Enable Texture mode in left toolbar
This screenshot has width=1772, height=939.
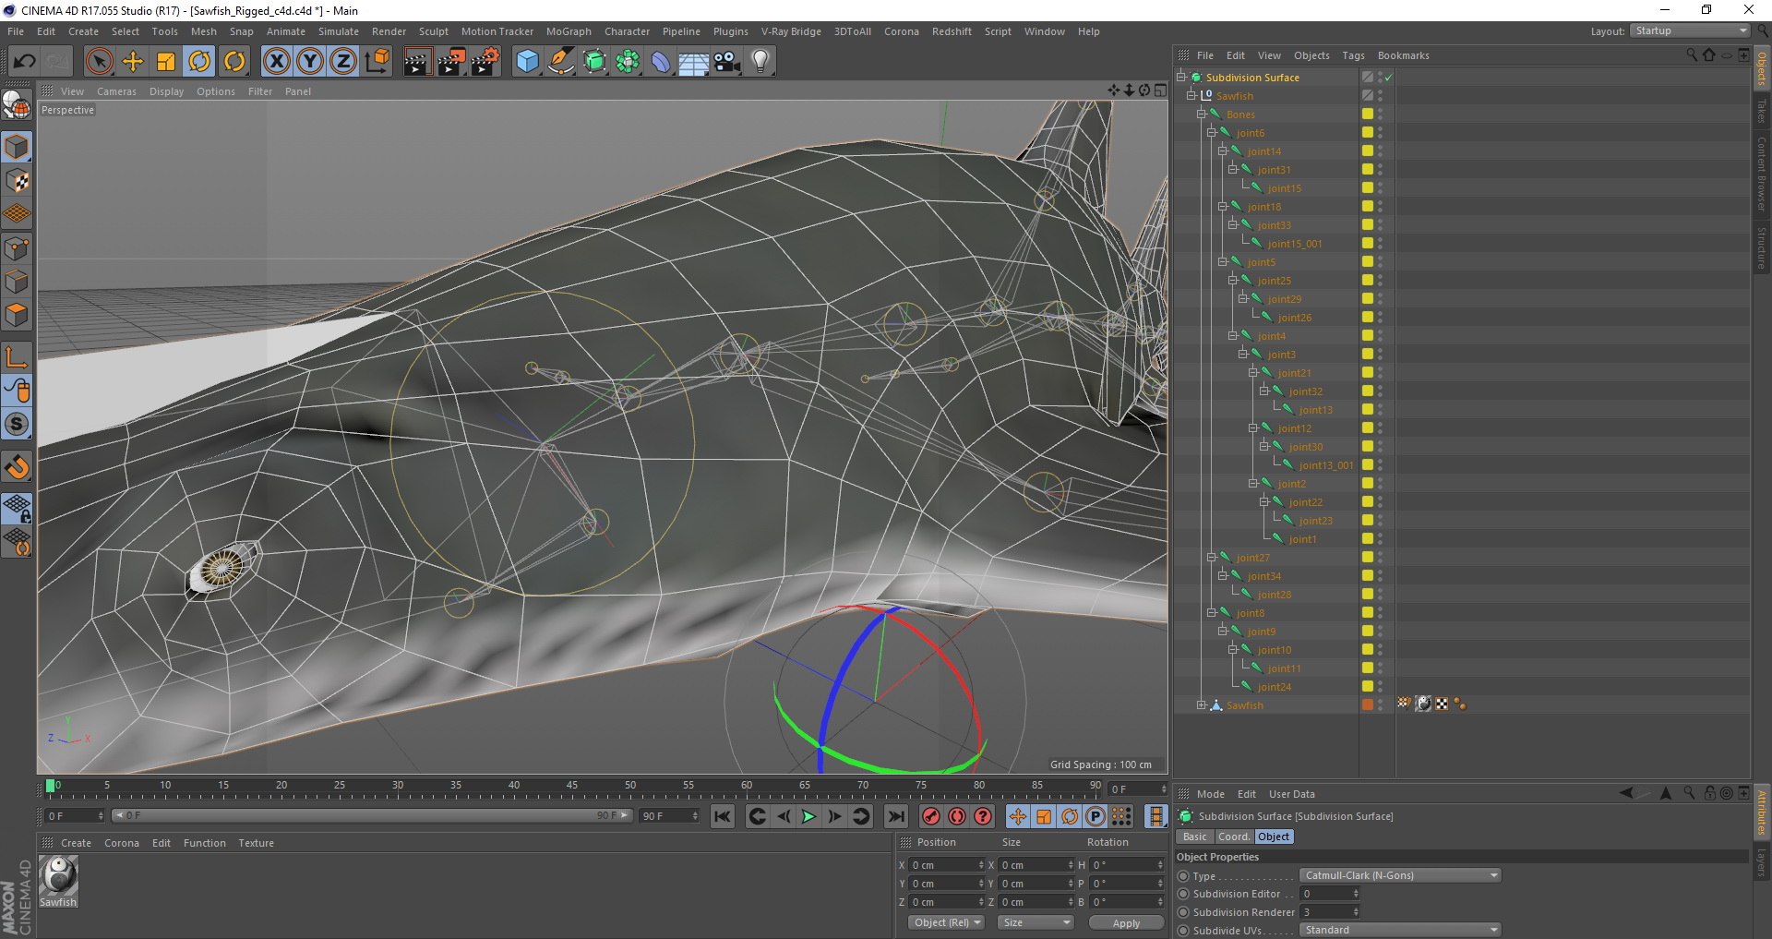(17, 181)
